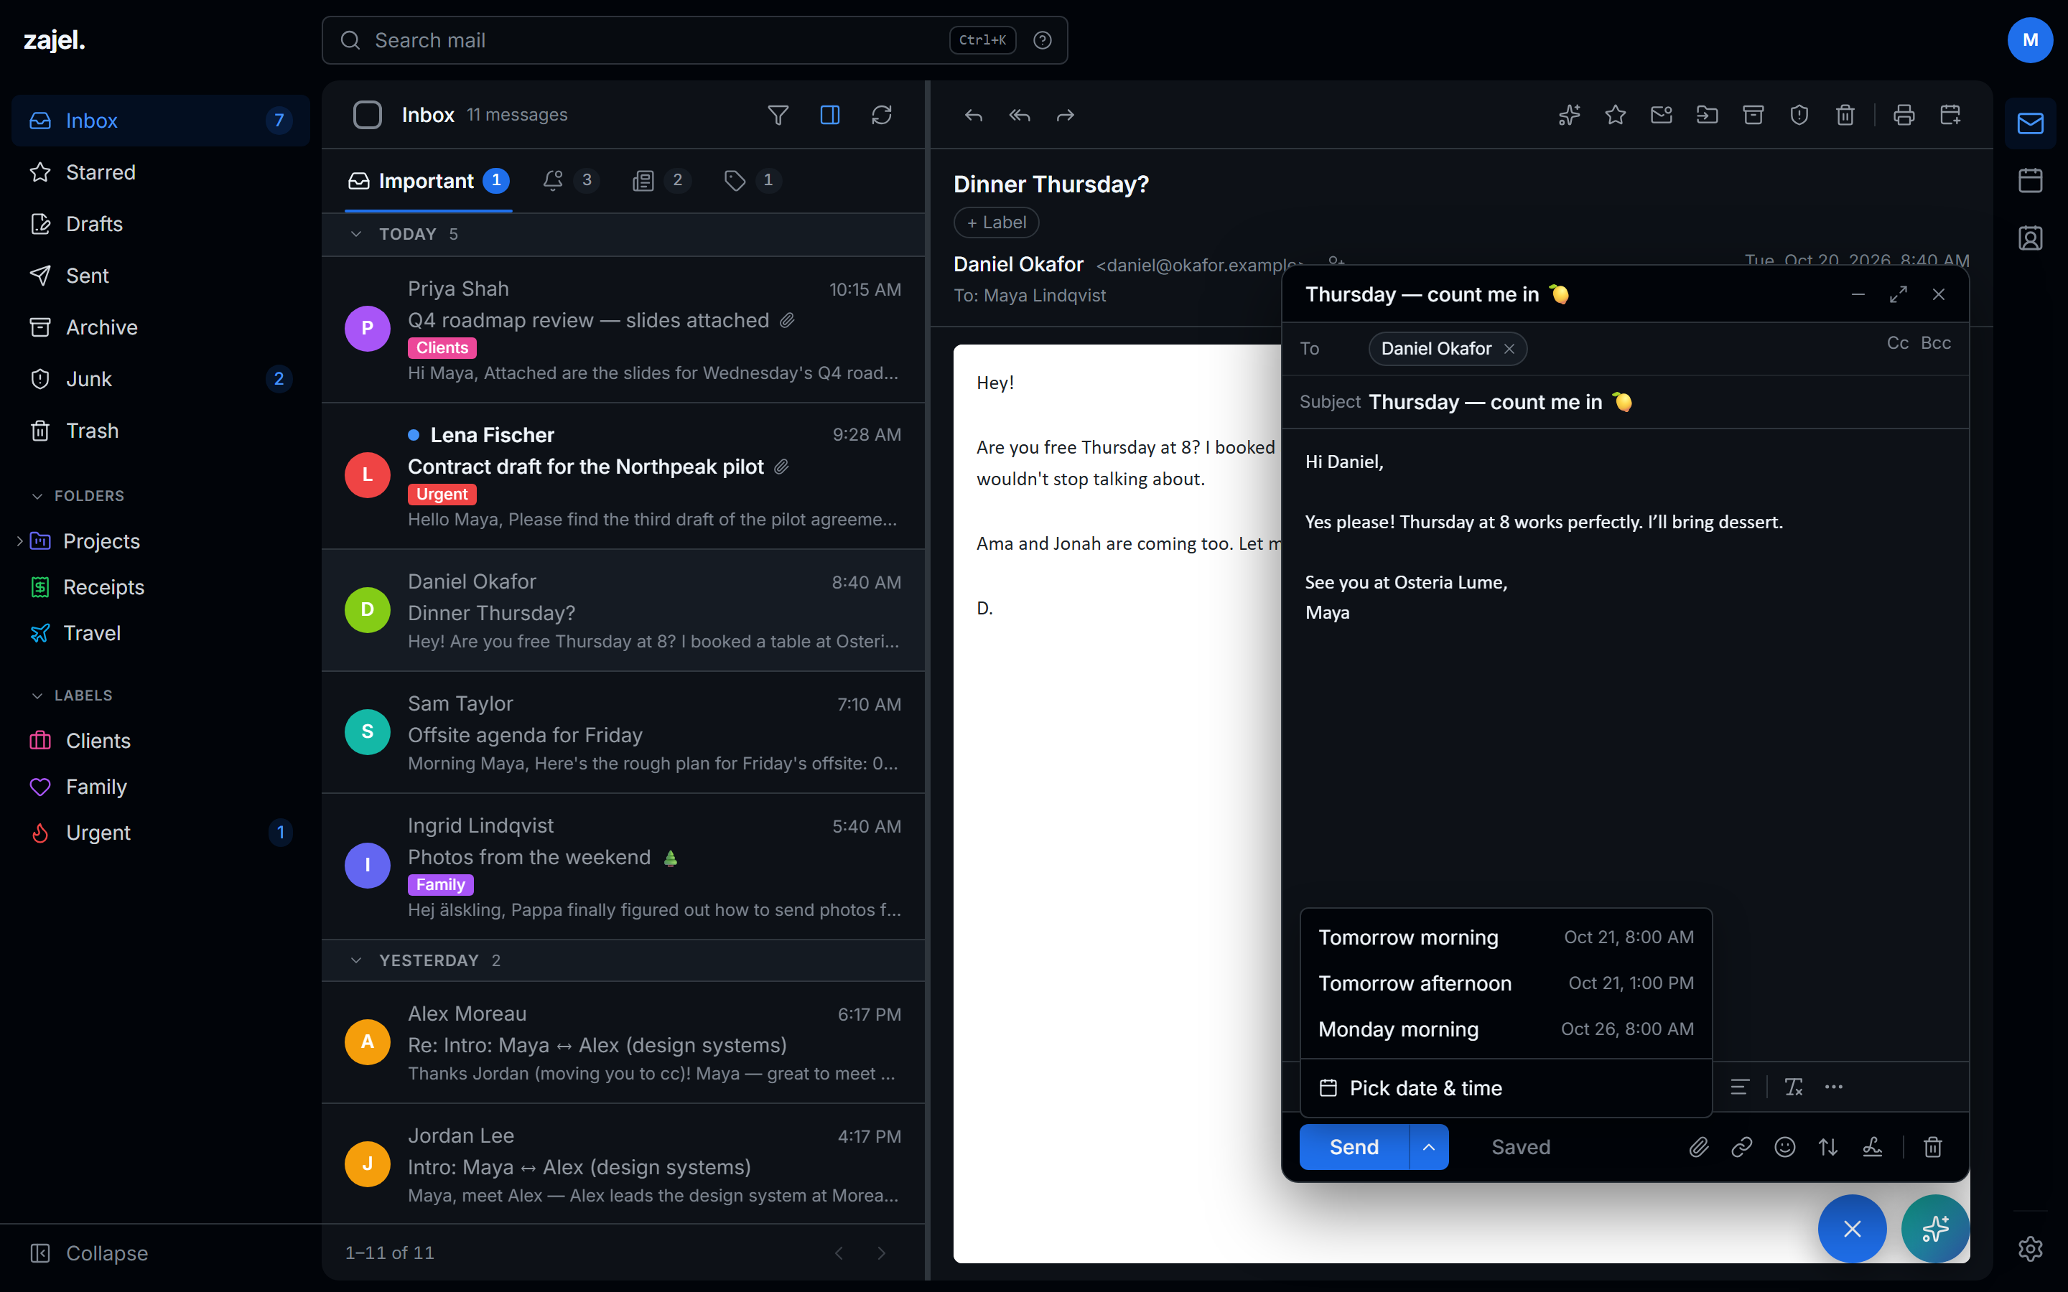This screenshot has height=1292, width=2068.
Task: Schedule send for Tomorrow morning
Action: 1506,937
